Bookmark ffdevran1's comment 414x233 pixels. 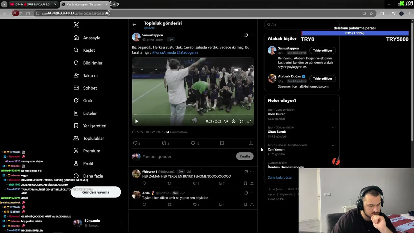click(x=245, y=183)
